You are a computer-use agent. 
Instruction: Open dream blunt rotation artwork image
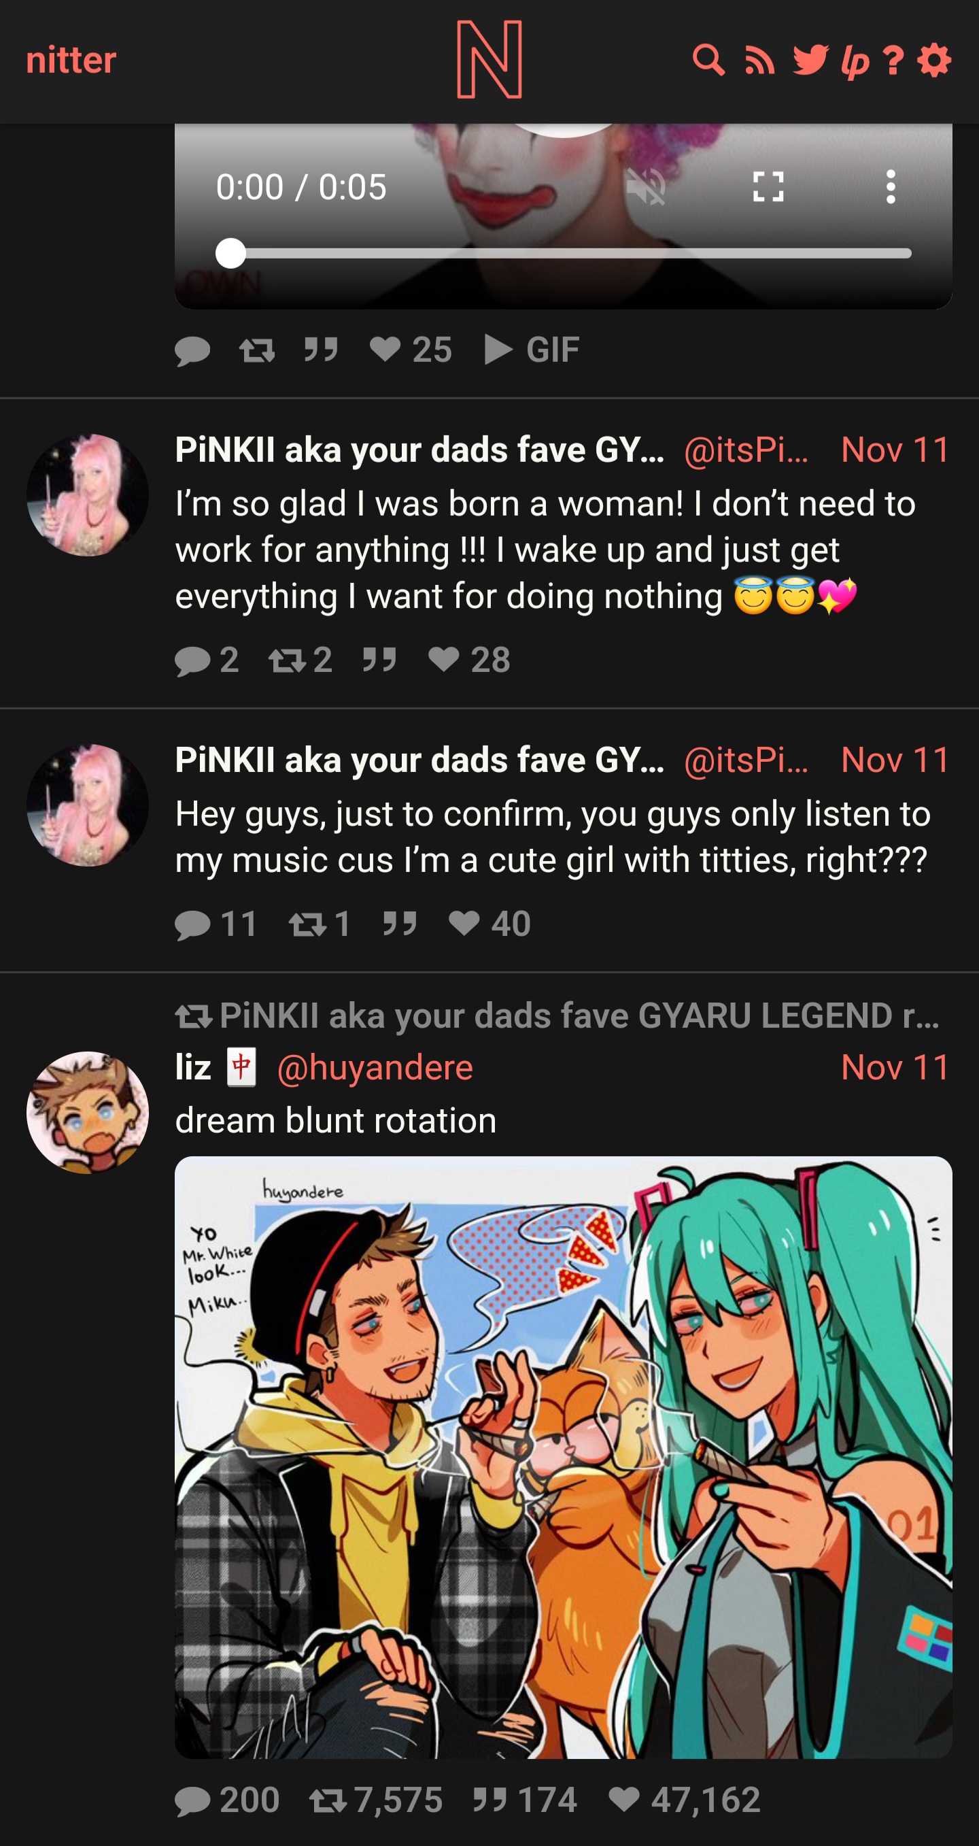(564, 1458)
